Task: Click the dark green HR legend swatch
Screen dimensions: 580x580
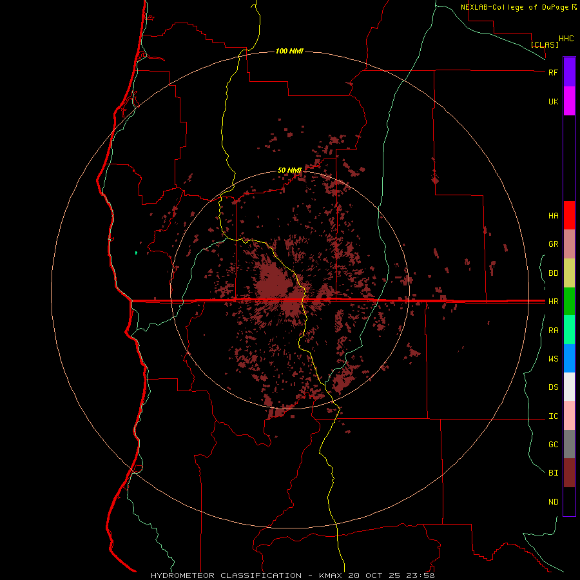Action: click(569, 302)
